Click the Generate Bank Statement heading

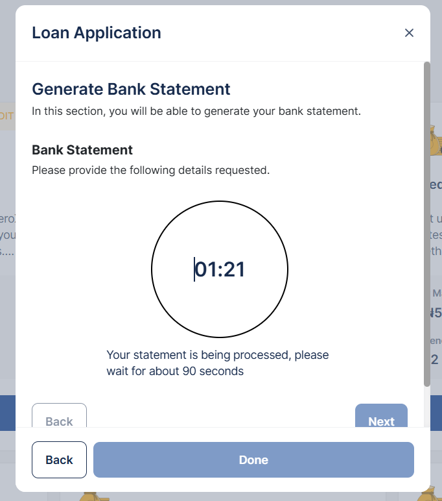point(131,89)
